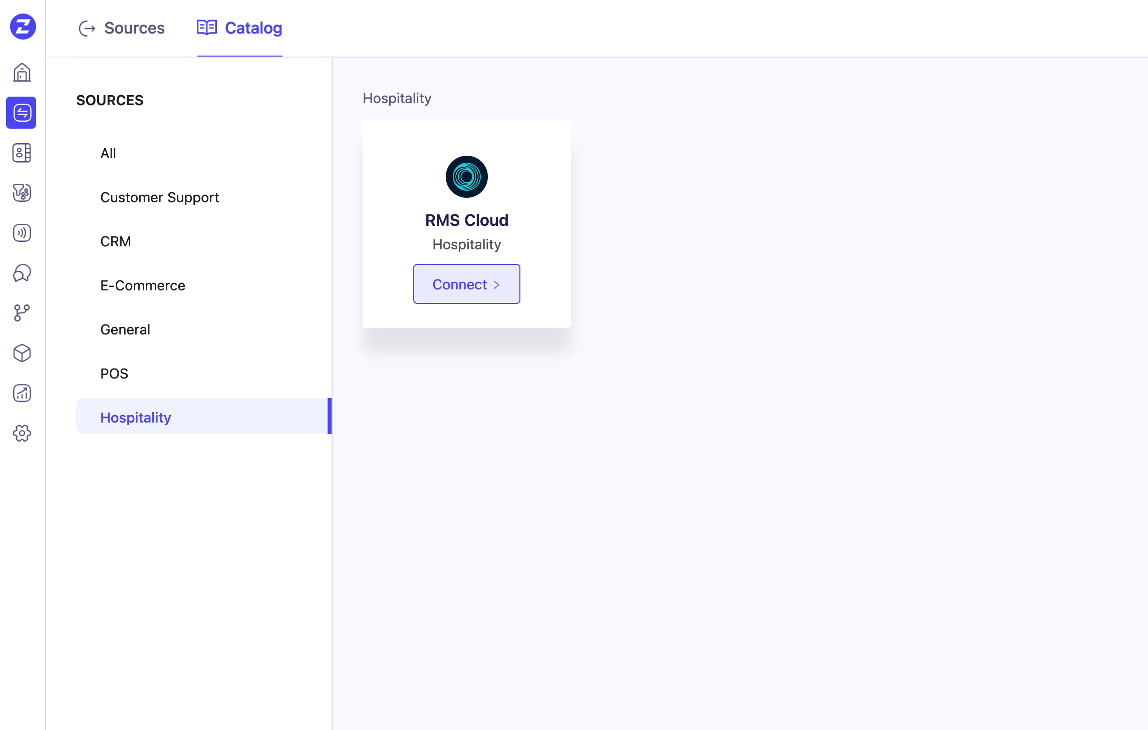Connect the RMS Cloud source
The image size is (1148, 730).
click(x=467, y=284)
